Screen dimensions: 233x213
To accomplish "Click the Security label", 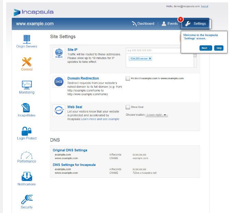I will coord(27,207).
